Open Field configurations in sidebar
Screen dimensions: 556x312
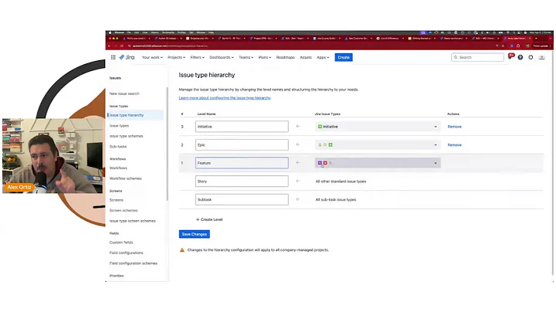(126, 253)
